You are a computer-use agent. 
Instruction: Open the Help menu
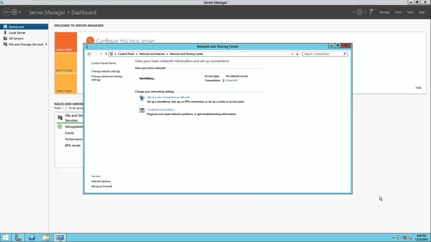pyautogui.click(x=422, y=12)
